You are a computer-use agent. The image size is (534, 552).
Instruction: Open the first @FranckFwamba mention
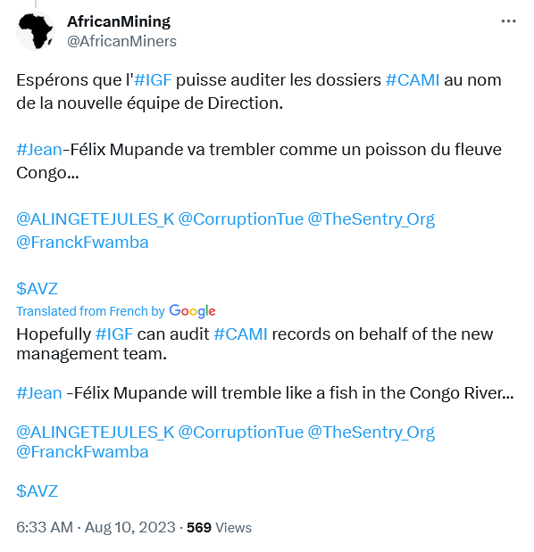(x=82, y=243)
